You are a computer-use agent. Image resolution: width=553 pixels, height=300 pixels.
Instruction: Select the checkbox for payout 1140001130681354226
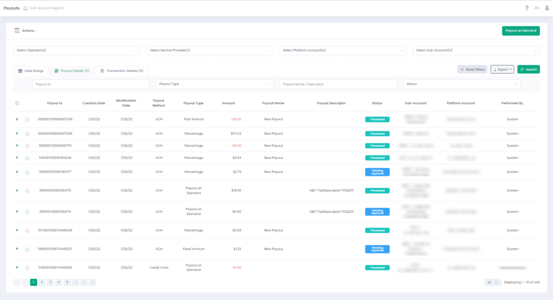tap(27, 158)
